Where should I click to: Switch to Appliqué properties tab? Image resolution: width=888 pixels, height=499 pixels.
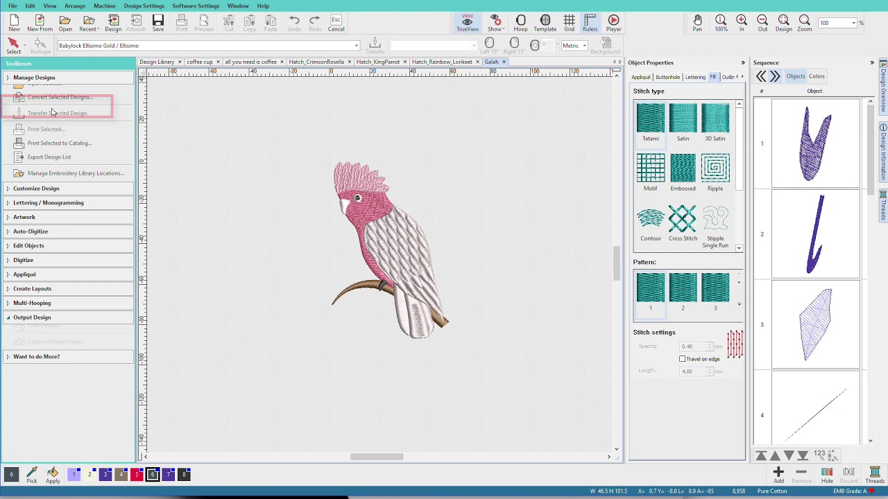pos(641,77)
